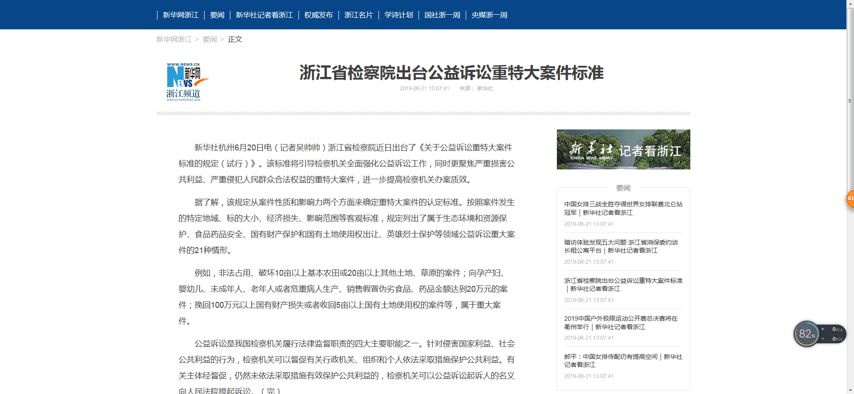Click 新华网浙江 breadcrumb link
Viewport: 854px width, 394px height.
pos(174,40)
